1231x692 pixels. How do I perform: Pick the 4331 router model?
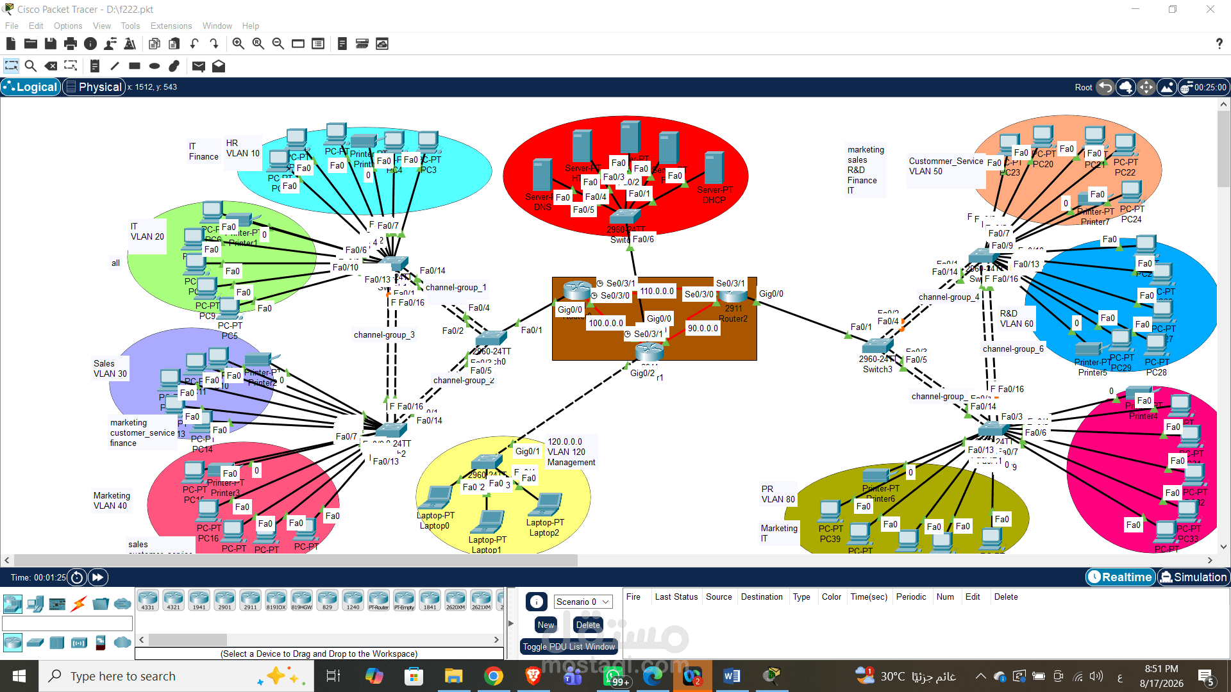pyautogui.click(x=148, y=600)
